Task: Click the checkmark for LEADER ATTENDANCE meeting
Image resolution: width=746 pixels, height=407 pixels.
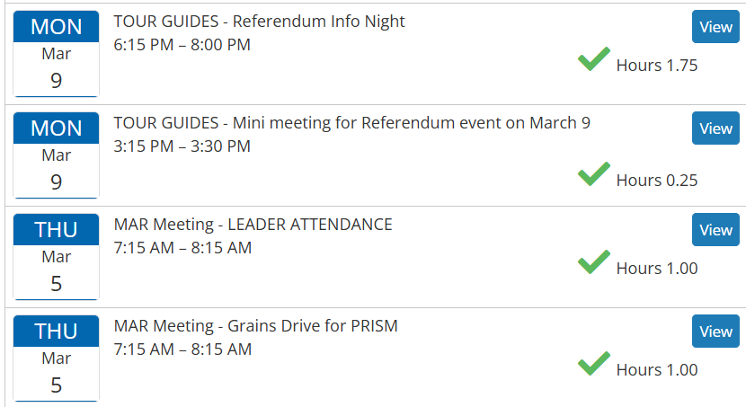Action: (x=593, y=262)
